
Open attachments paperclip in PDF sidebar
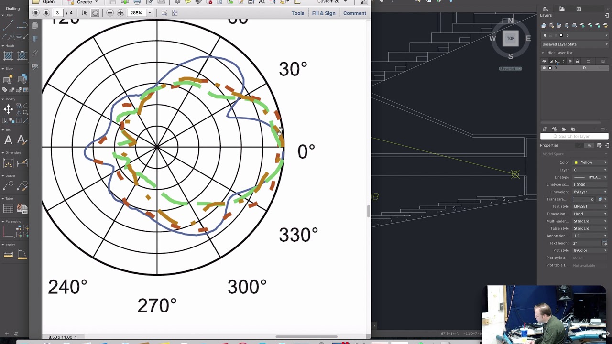point(35,53)
